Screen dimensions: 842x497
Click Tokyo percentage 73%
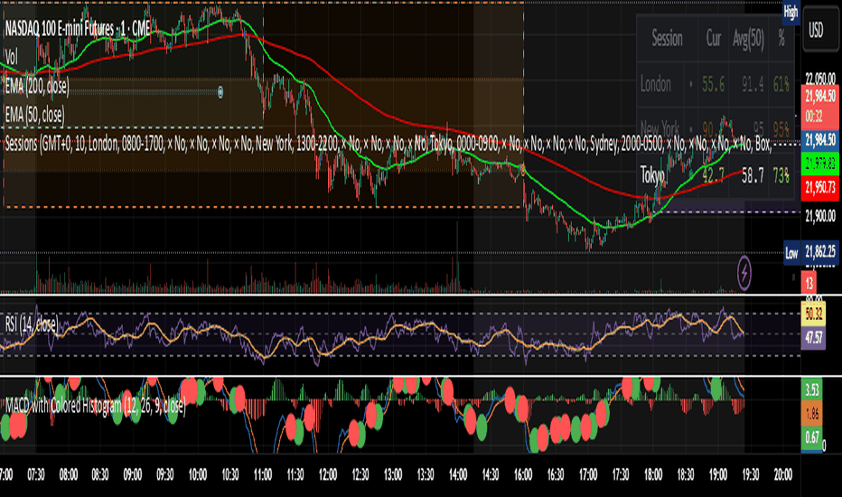click(781, 174)
